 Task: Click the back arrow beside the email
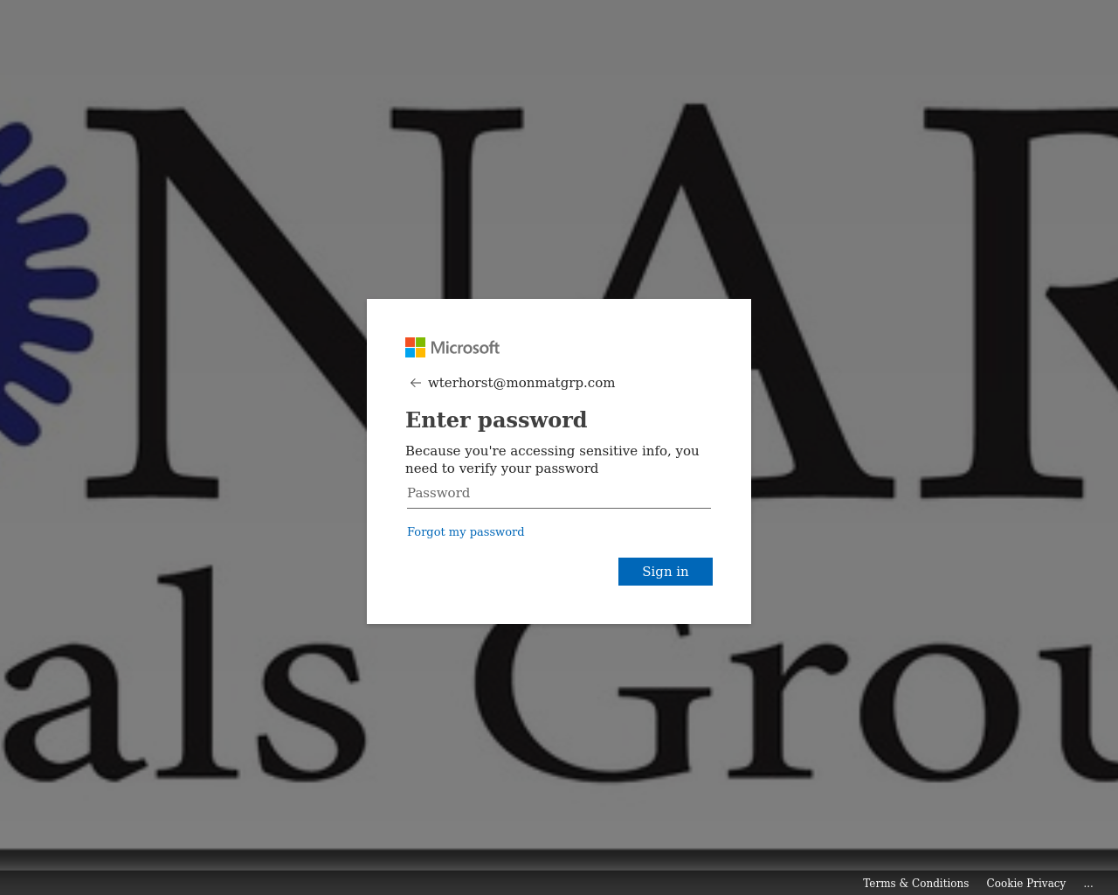pyautogui.click(x=416, y=383)
